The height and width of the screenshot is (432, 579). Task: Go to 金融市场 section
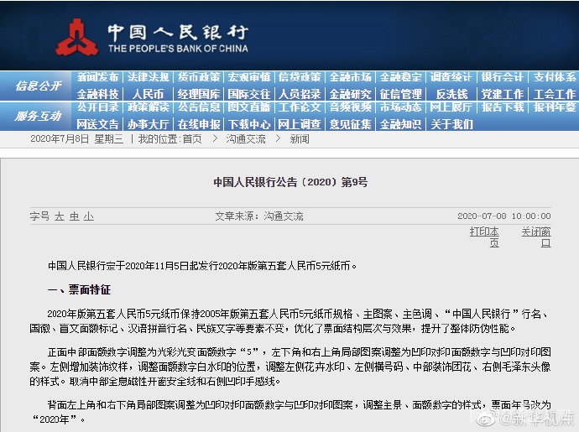point(350,77)
